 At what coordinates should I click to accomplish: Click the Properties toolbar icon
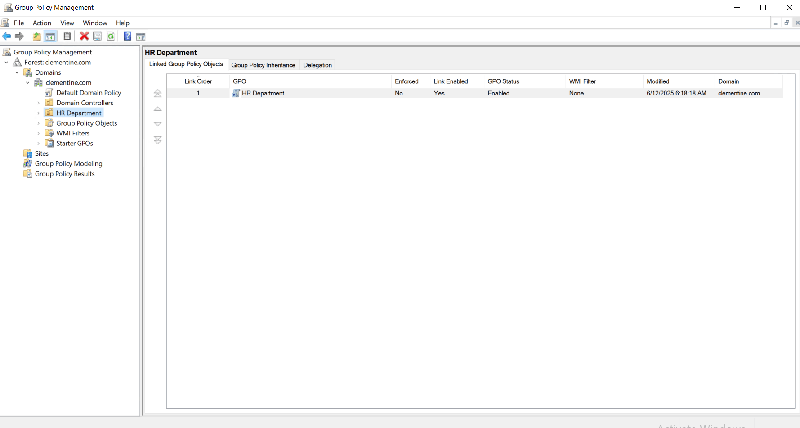point(97,36)
